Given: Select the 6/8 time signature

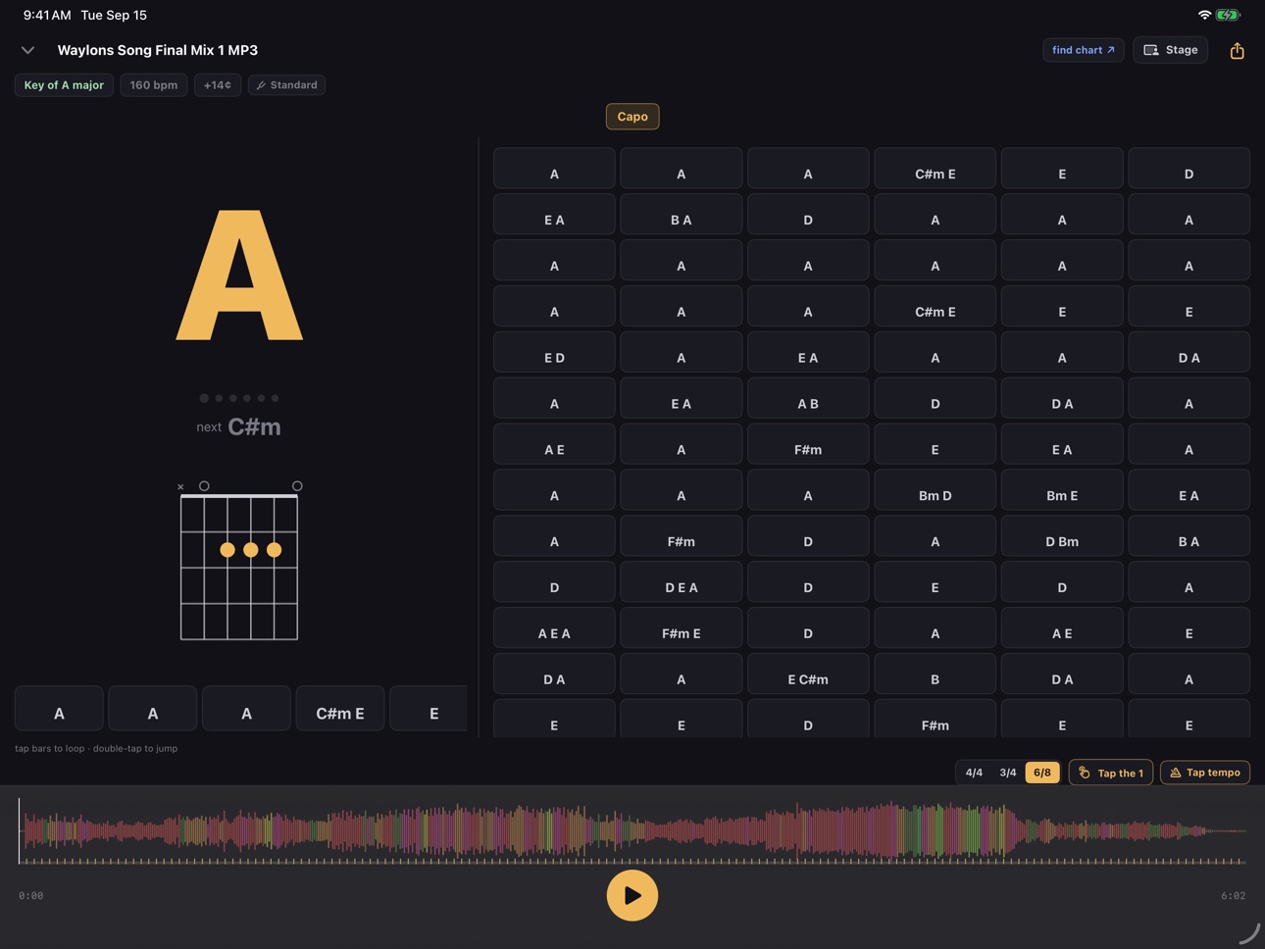Looking at the screenshot, I should pyautogui.click(x=1042, y=773).
